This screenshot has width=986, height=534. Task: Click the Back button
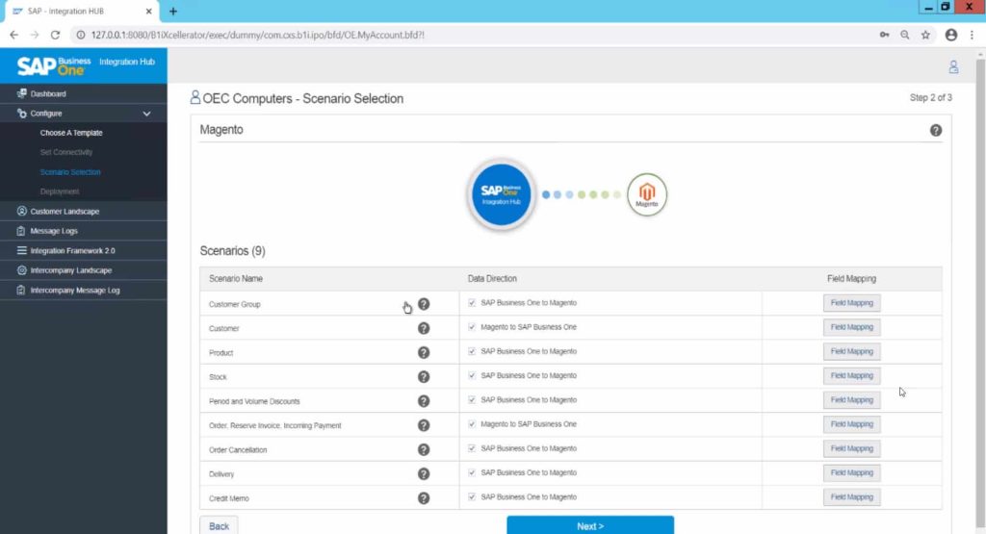coord(219,526)
